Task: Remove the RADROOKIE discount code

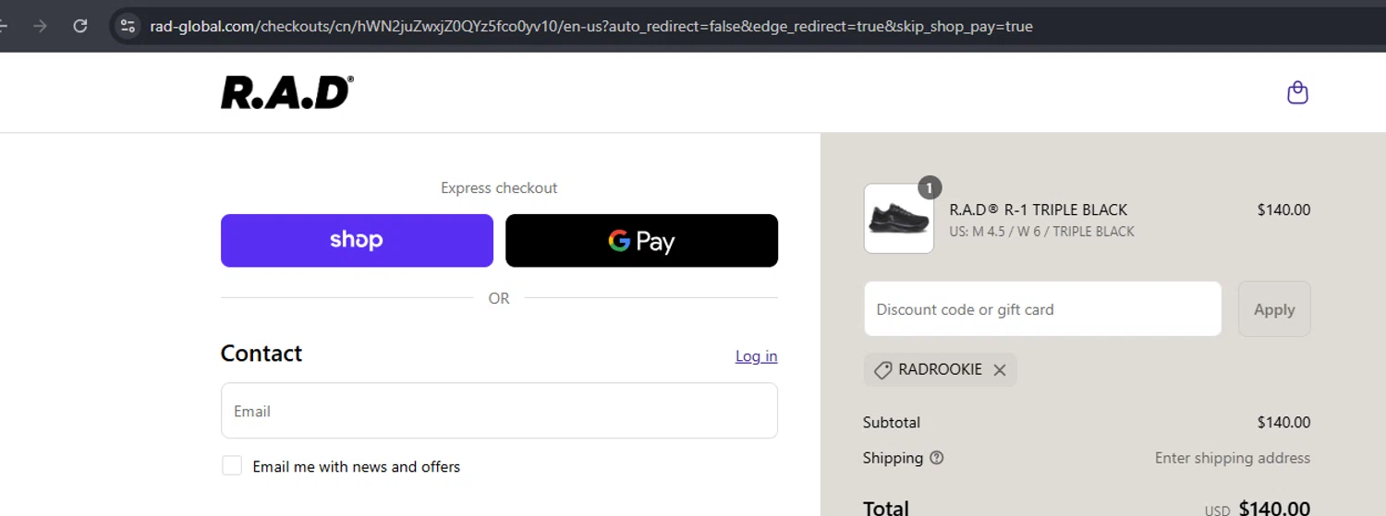Action: [999, 369]
